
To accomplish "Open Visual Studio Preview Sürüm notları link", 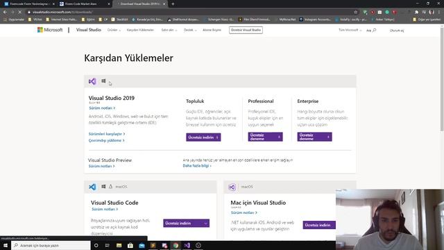I will (102, 166).
